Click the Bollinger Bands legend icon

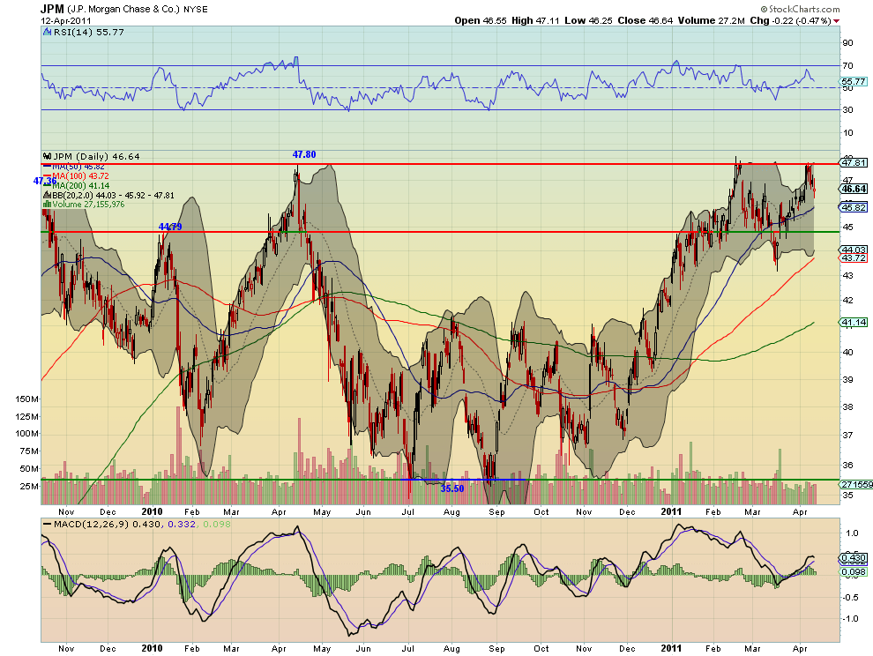(47, 196)
